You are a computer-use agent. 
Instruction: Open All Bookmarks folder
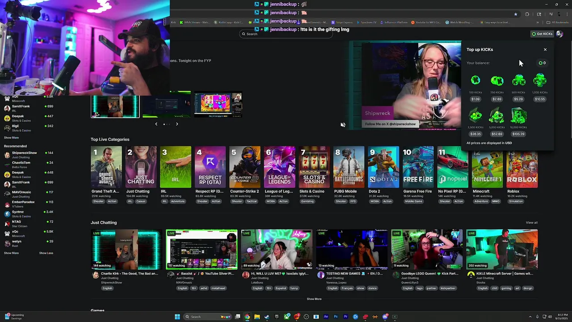coord(557,22)
